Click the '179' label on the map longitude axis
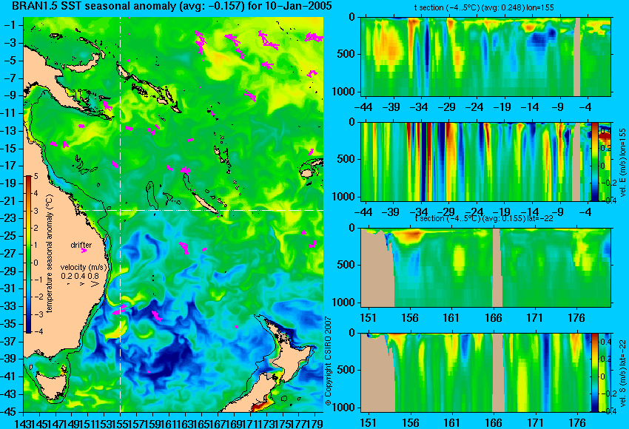The image size is (629, 429). coord(315,422)
